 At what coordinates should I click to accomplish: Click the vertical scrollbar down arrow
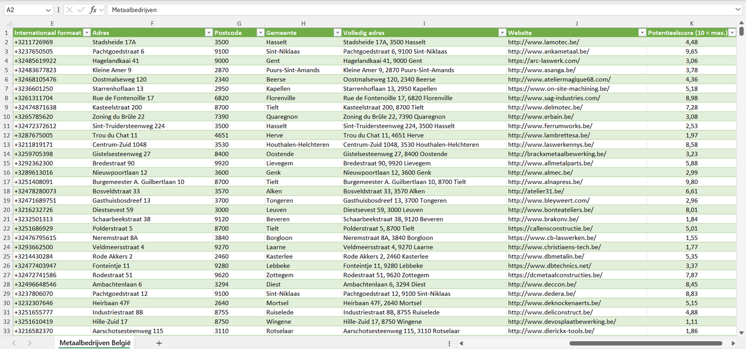741,333
